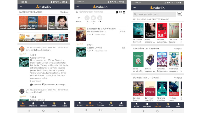Open Félicratie book cover
The height and width of the screenshot is (113, 201).
(162, 89)
